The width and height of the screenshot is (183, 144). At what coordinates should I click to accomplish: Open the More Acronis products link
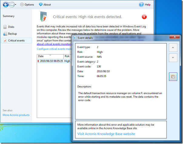click(16, 115)
